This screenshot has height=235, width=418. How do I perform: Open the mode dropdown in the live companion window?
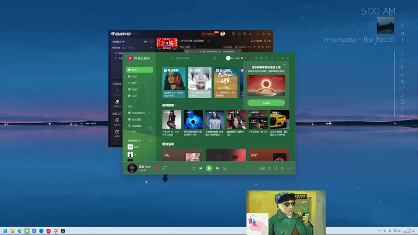click(x=118, y=42)
